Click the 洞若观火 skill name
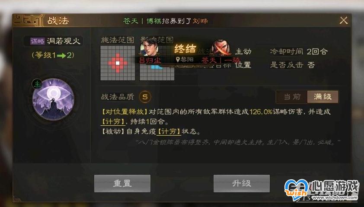 64,41
